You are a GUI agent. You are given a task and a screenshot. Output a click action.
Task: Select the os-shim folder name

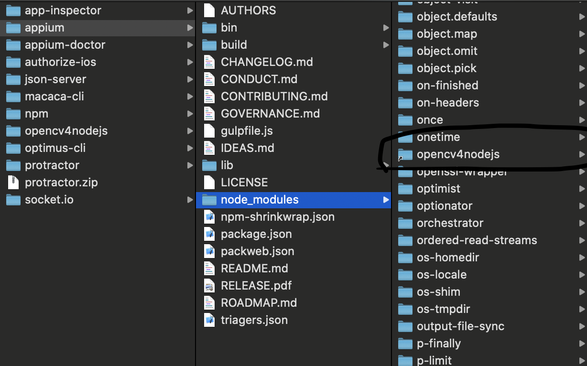click(x=438, y=292)
